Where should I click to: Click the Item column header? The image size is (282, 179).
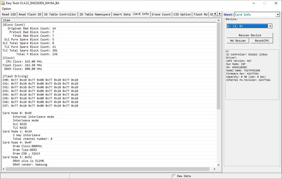(x=7, y=20)
